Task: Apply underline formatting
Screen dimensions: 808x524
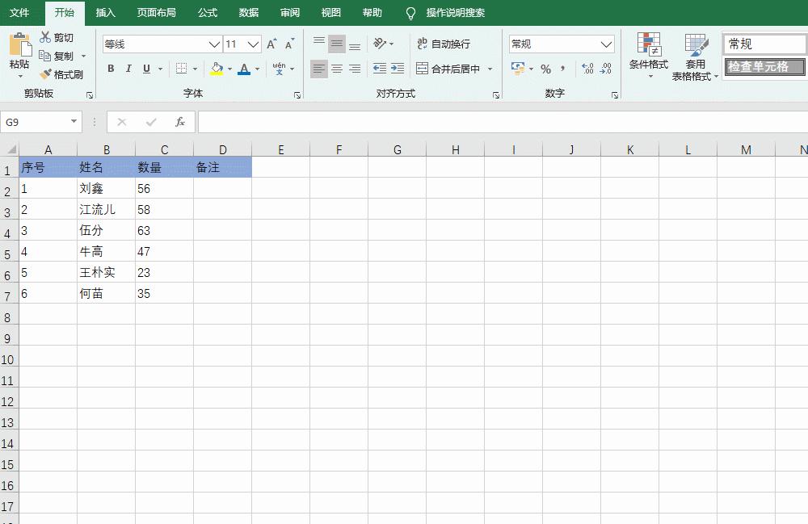Action: click(145, 69)
